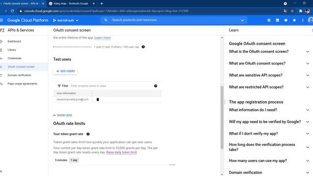Expand the search bar dropdown arrow
This screenshot has height=176, width=313.
pyautogui.click(x=242, y=20)
